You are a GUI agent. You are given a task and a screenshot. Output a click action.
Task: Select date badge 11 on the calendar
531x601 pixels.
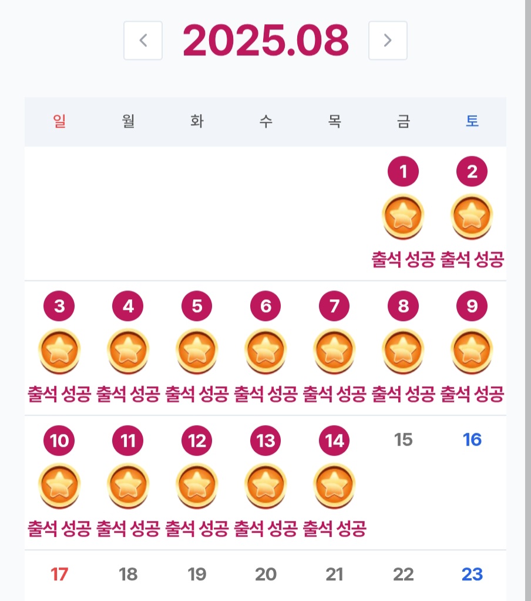128,440
